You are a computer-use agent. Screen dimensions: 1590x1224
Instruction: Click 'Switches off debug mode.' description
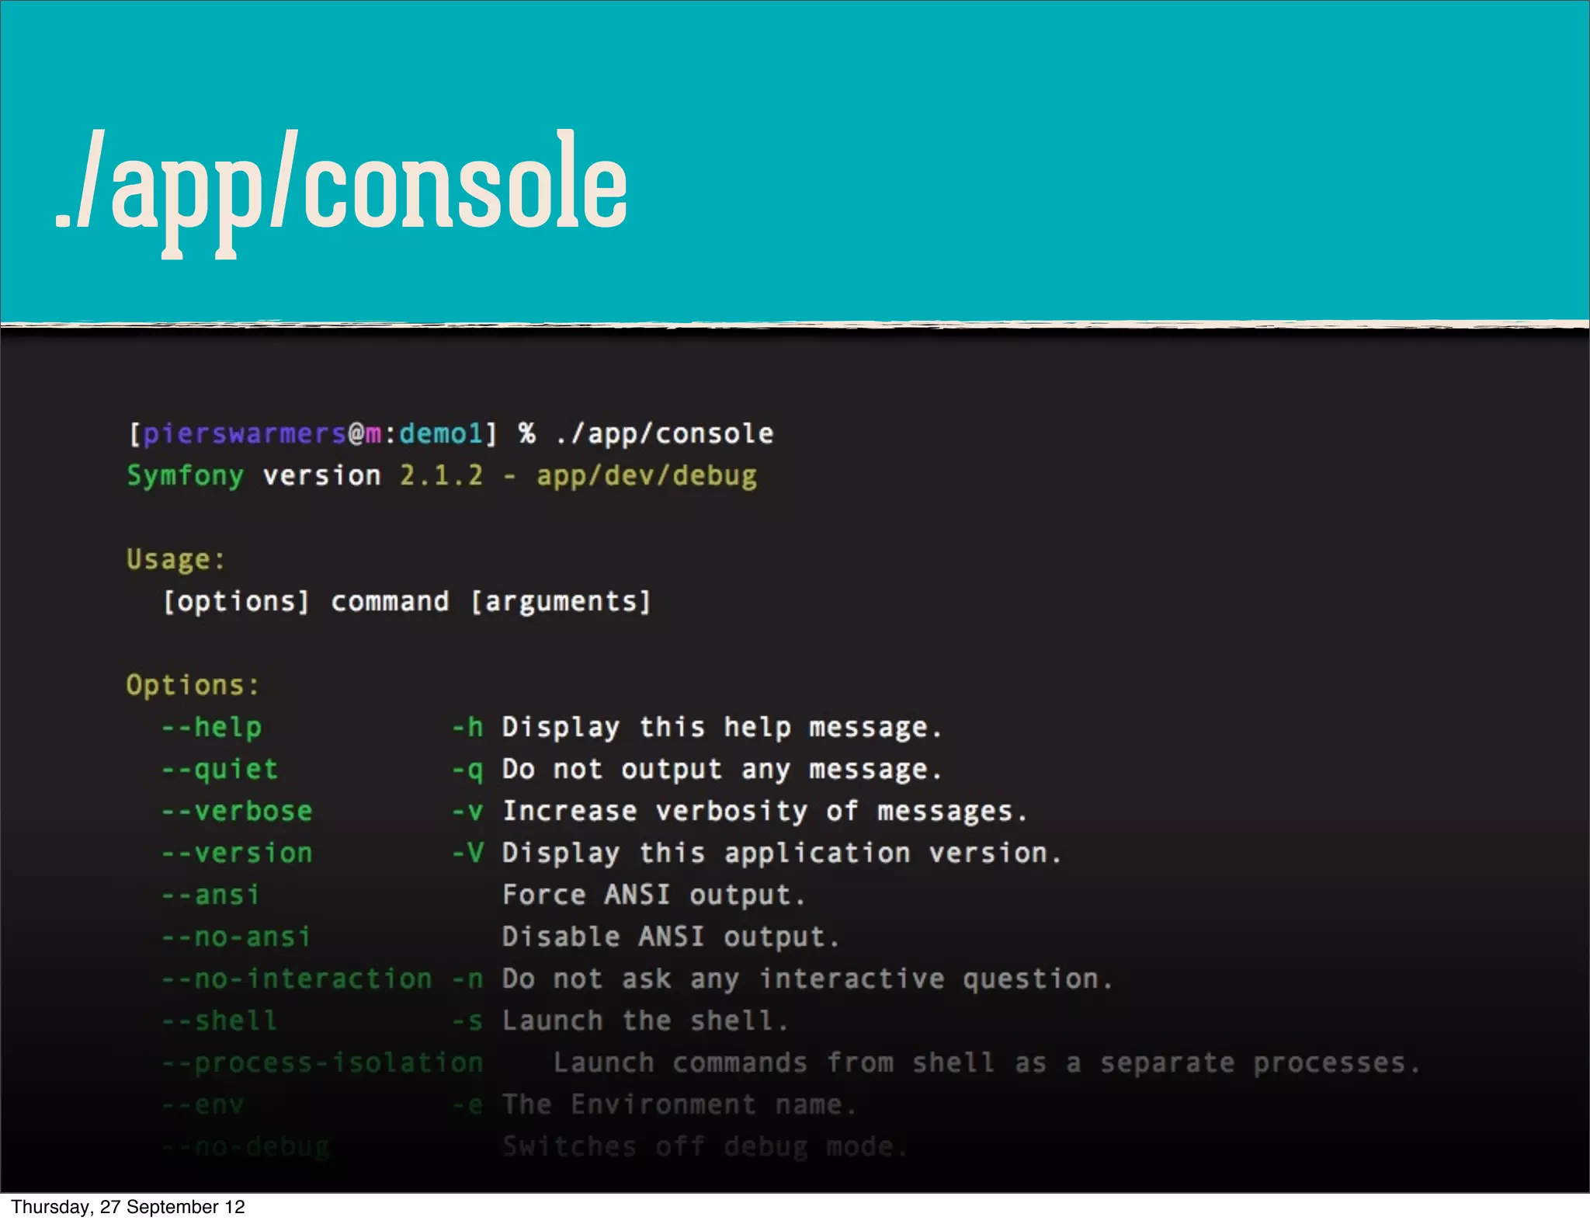coord(705,1147)
